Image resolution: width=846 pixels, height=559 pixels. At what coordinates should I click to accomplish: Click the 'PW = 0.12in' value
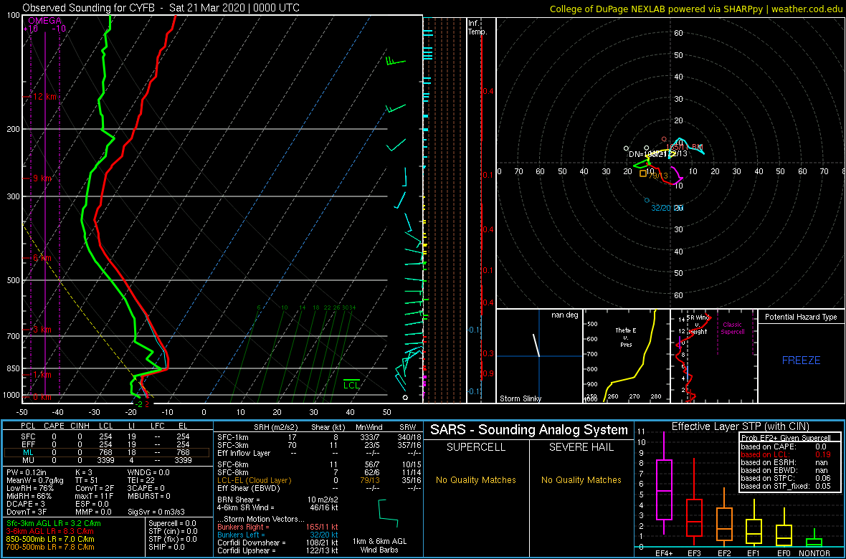(x=27, y=472)
